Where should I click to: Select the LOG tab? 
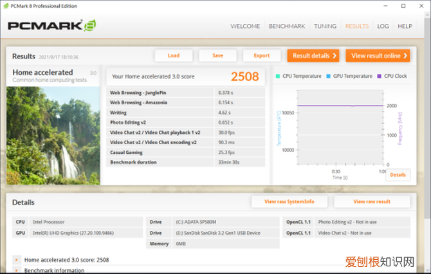pyautogui.click(x=383, y=26)
